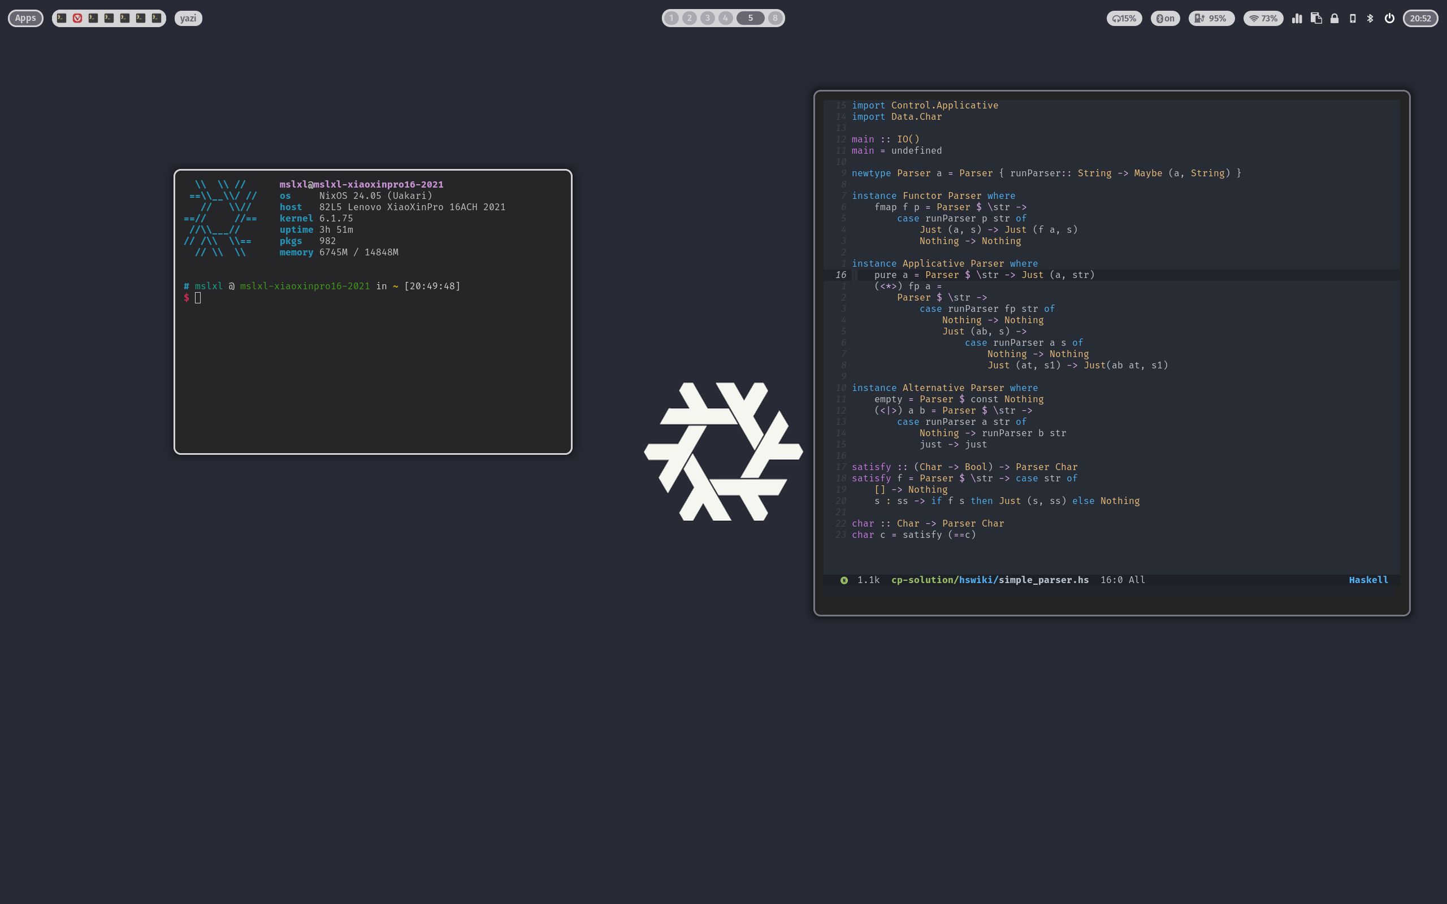1447x904 pixels.
Task: Toggle the standalone Bluetooth tray icon
Action: pos(1370,18)
